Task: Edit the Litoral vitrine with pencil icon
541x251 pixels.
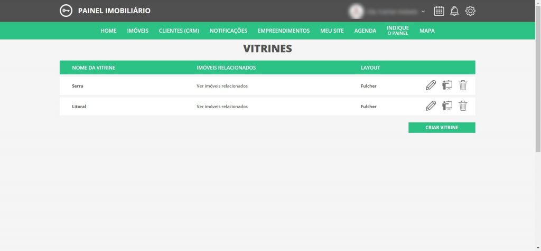Action: 431,106
